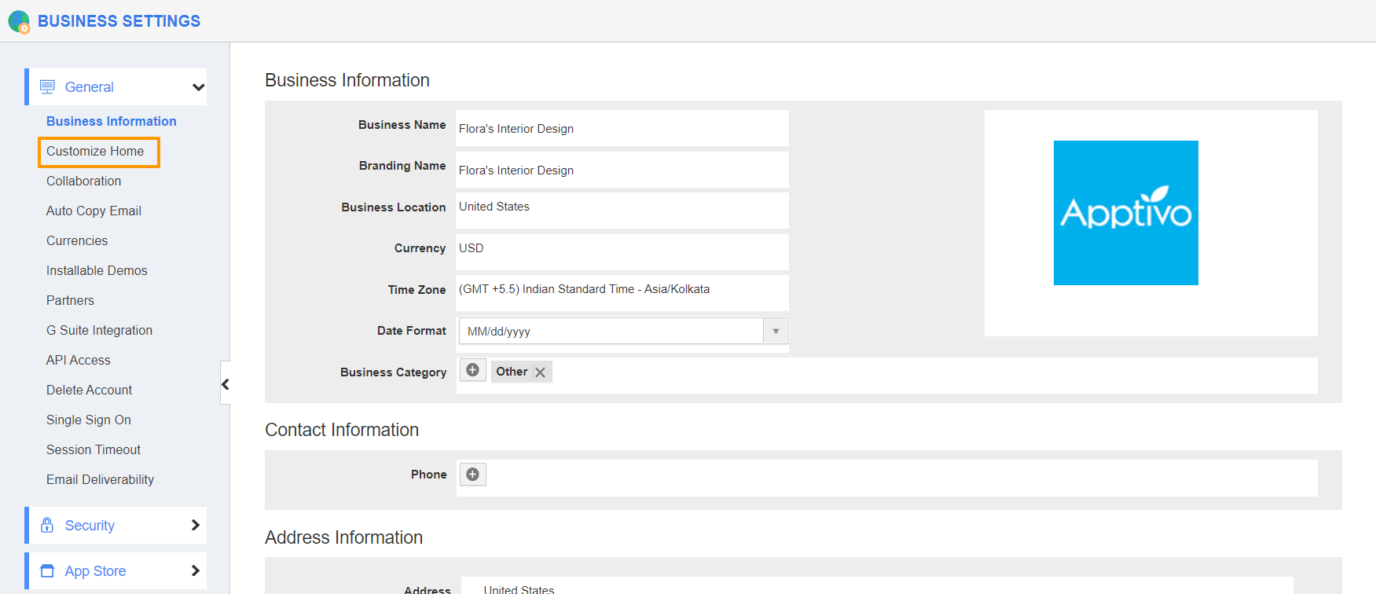Add a Phone number with plus icon
The width and height of the screenshot is (1376, 594).
point(472,474)
